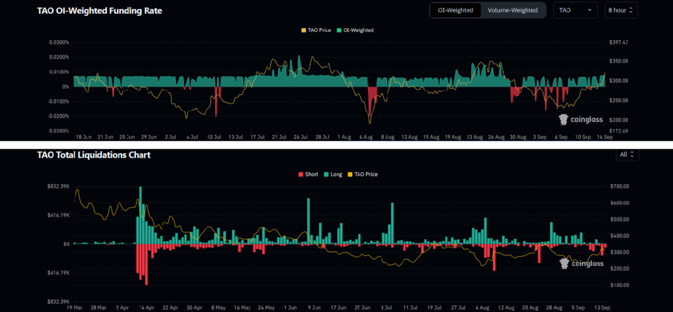Toggle Short series legend in Liquidations chart
The height and width of the screenshot is (312, 673).
coord(308,174)
